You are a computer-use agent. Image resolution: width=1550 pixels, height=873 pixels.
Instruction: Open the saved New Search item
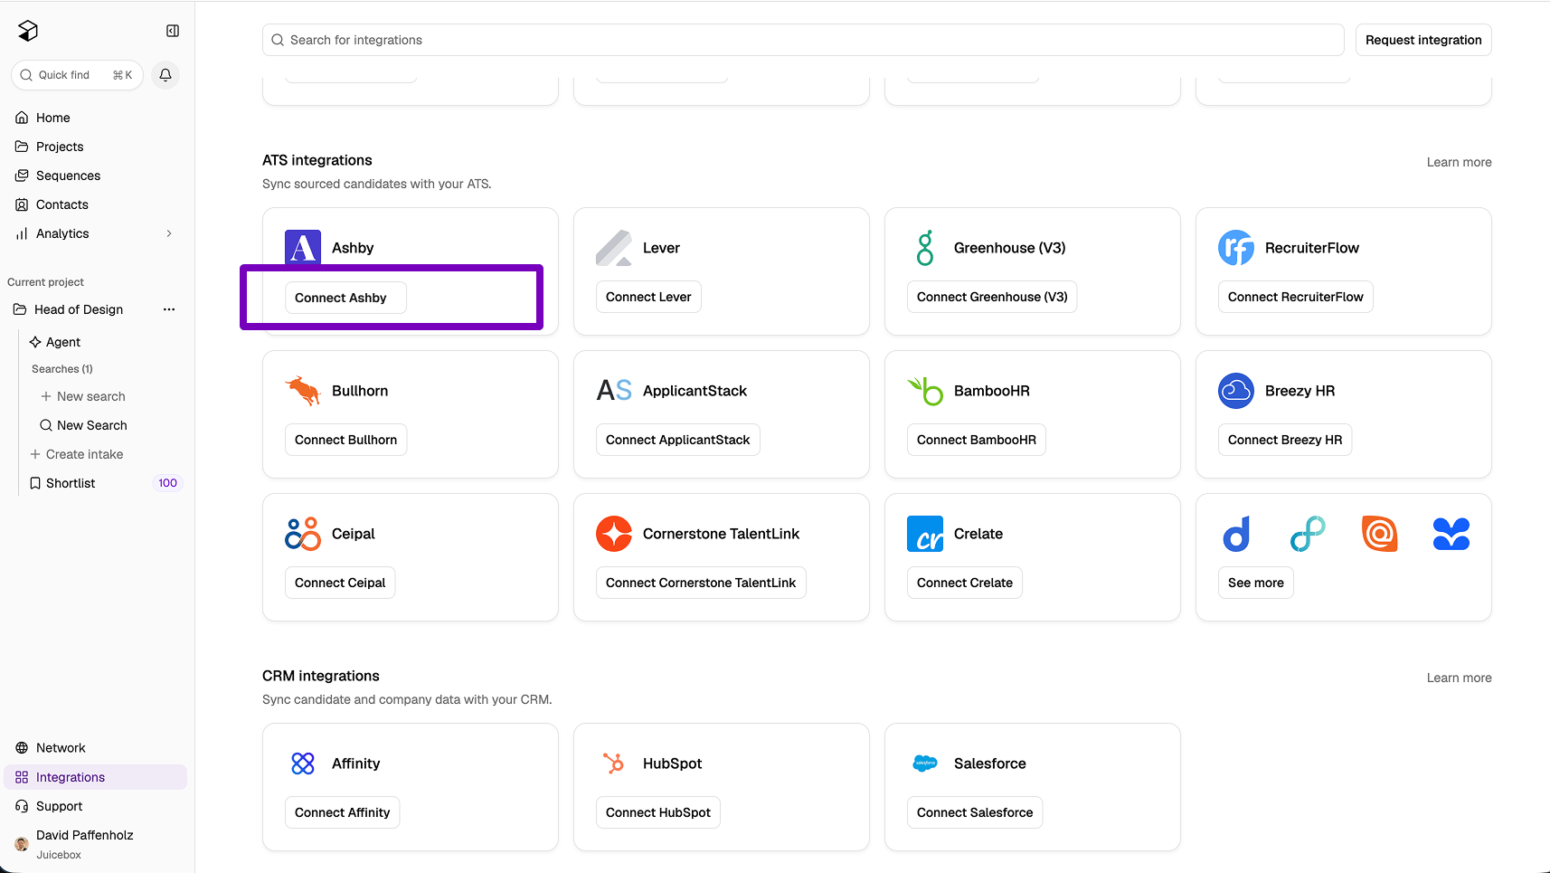83,425
